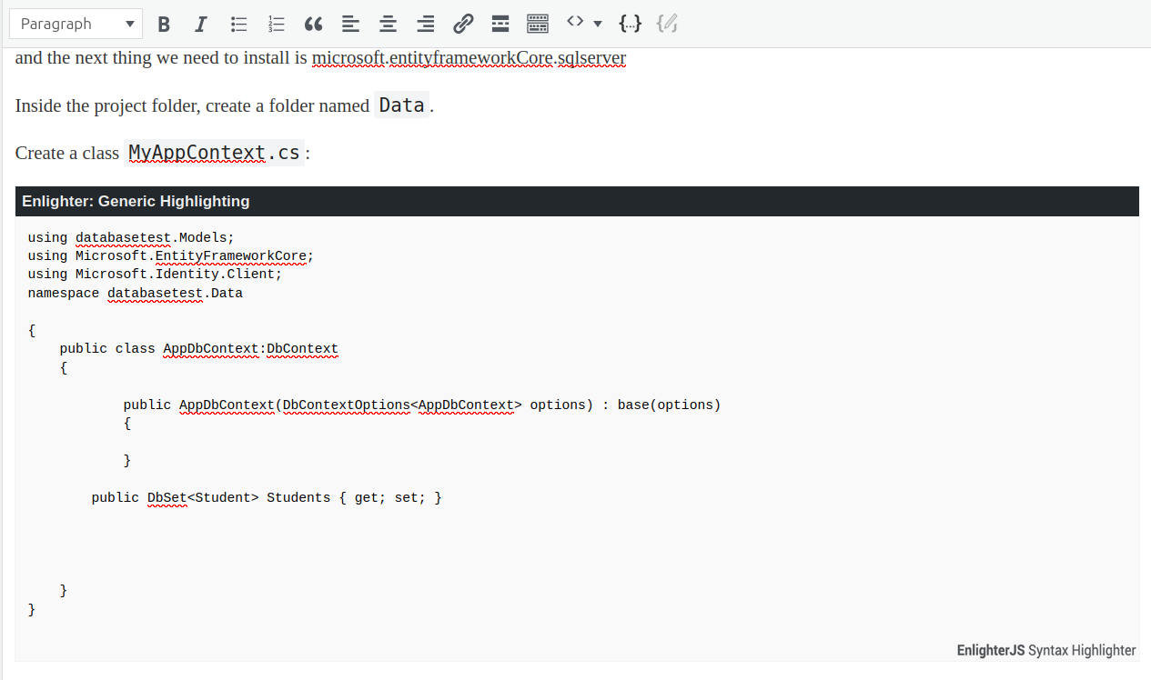
Task: Click the Enlighter: Generic Highlighting title bar
Action: tap(577, 201)
